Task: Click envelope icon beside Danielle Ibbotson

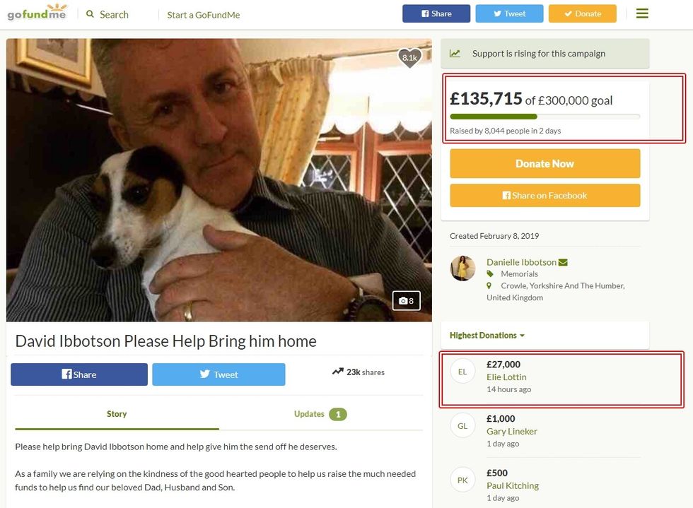Action: pos(563,262)
